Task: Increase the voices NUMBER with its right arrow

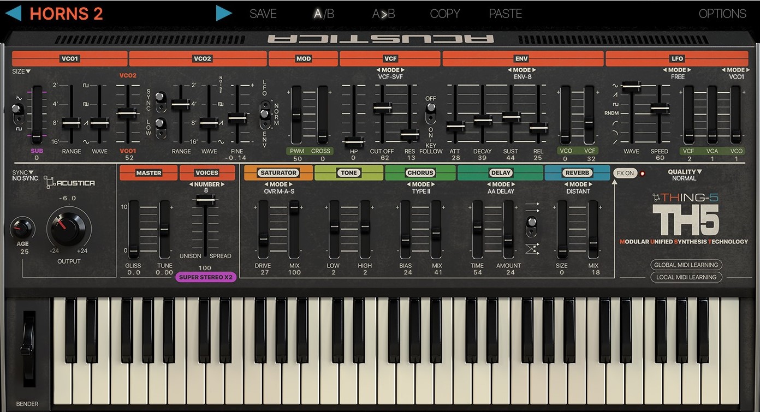Action: point(222,184)
